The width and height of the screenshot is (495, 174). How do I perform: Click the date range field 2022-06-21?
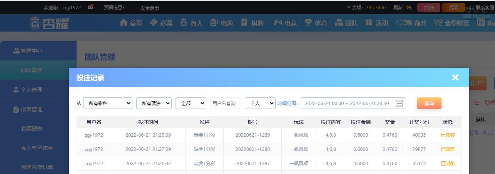[x=353, y=103]
